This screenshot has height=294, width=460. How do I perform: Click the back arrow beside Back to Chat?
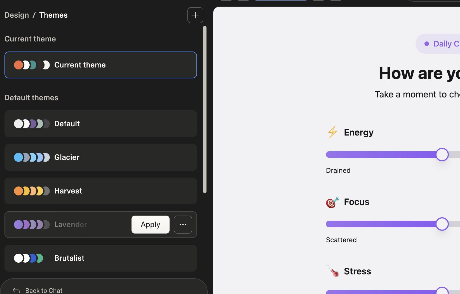point(16,291)
